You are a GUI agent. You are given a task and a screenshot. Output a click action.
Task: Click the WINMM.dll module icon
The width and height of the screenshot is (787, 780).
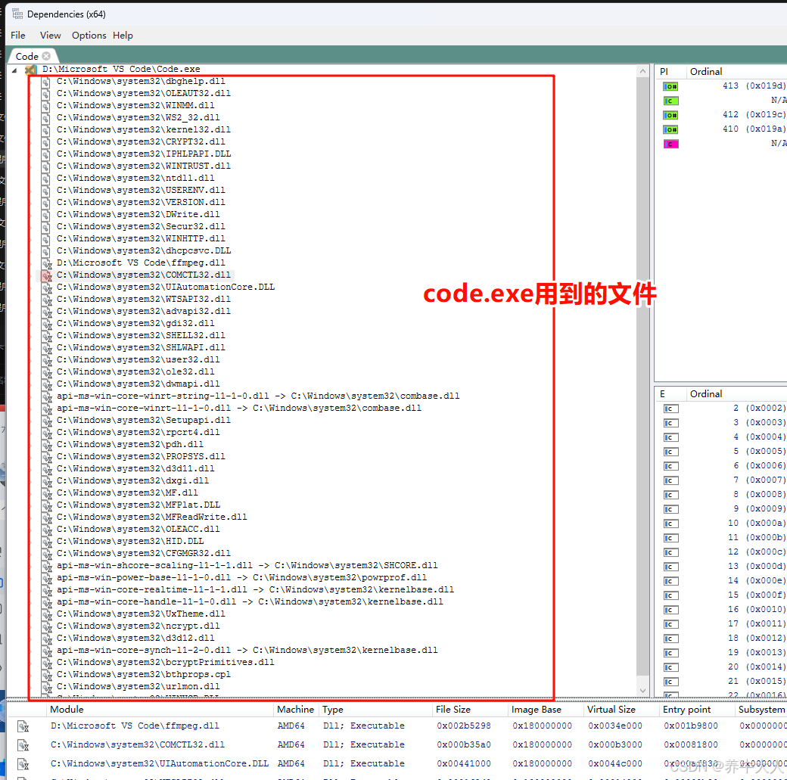[x=45, y=106]
